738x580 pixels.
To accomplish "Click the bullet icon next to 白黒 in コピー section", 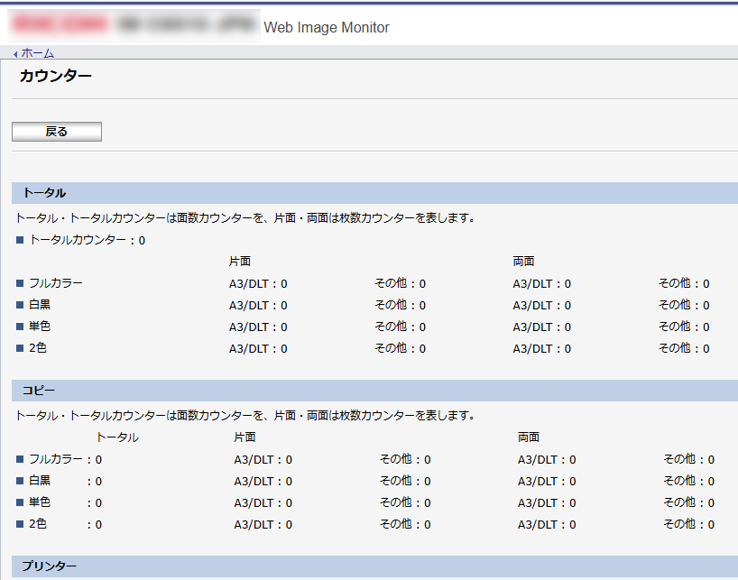I will point(20,481).
